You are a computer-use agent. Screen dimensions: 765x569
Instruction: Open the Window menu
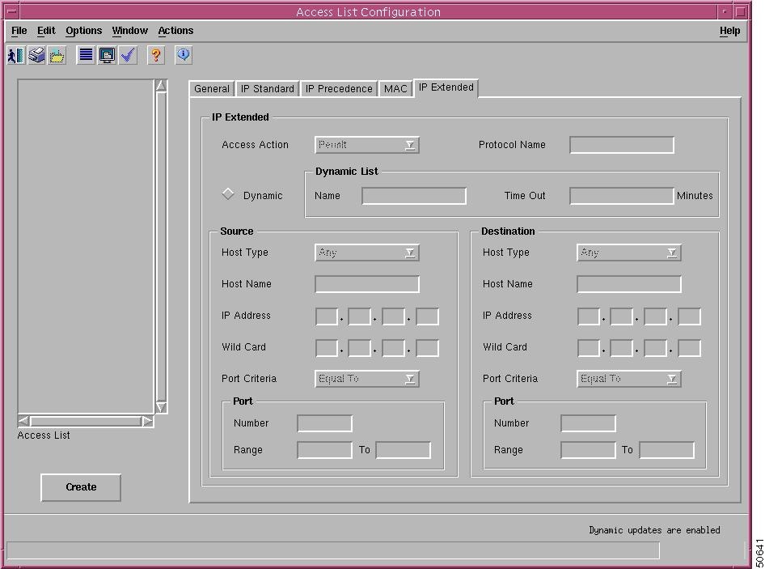point(129,30)
